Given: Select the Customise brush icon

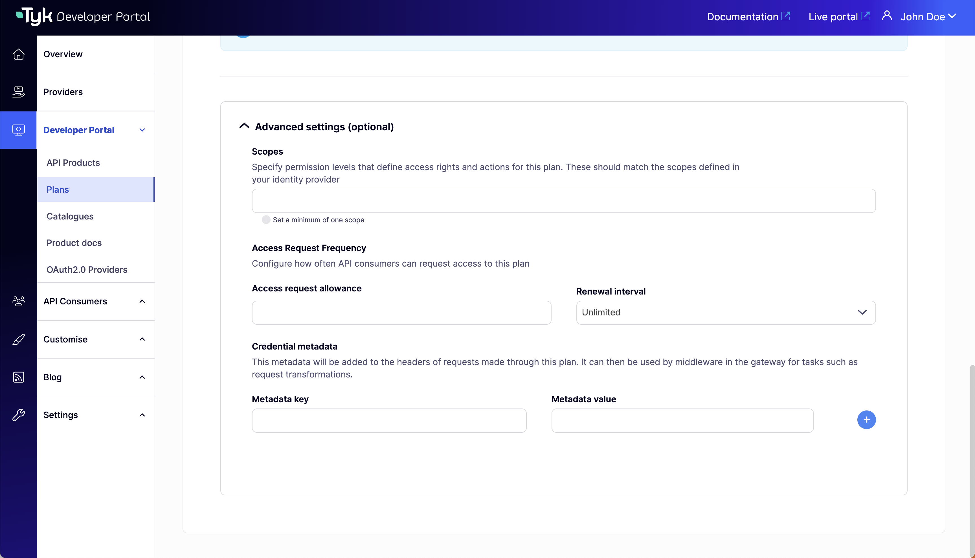Looking at the screenshot, I should pos(18,339).
